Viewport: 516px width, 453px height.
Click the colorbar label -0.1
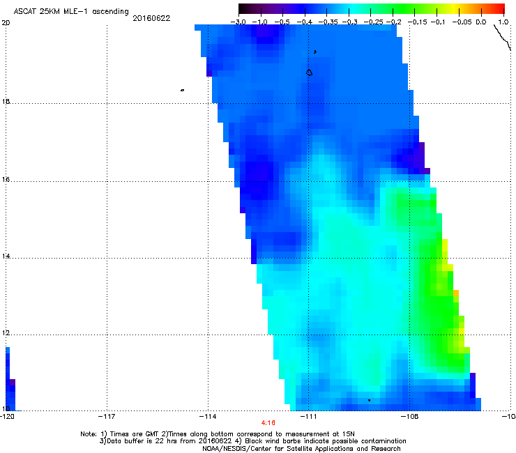pyautogui.click(x=438, y=22)
